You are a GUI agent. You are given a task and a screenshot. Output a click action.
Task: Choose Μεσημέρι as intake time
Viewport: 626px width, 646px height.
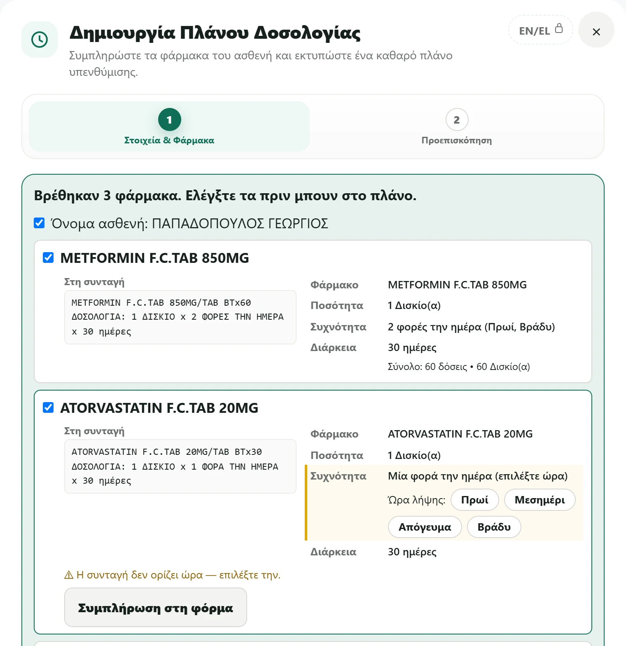pyautogui.click(x=540, y=500)
